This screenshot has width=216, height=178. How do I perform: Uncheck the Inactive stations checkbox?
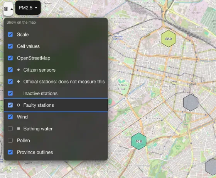tap(10, 93)
